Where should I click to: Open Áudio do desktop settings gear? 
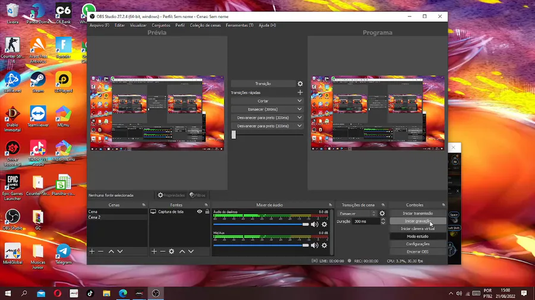tap(324, 224)
